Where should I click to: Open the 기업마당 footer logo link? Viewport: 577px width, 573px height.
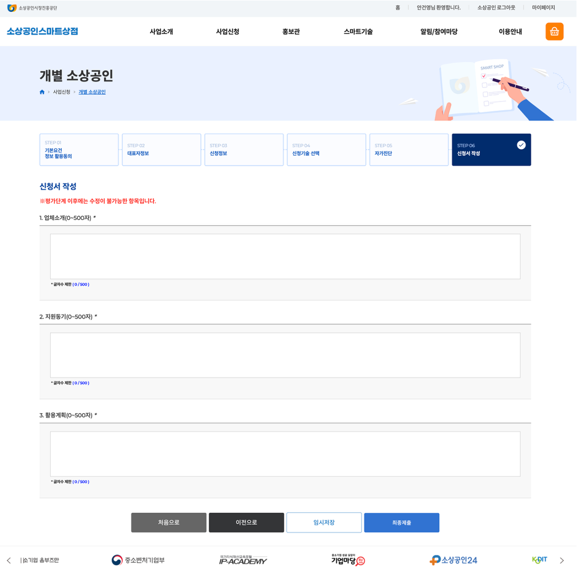click(x=348, y=560)
